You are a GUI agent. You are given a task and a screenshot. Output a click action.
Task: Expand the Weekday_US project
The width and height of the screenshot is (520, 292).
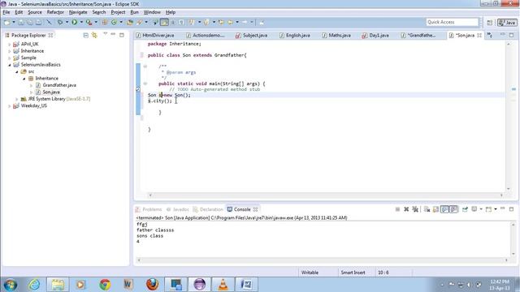(9, 106)
